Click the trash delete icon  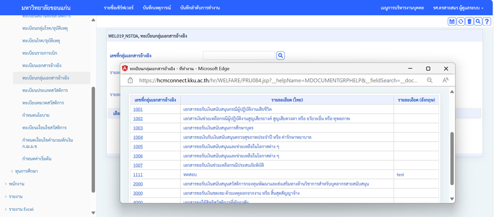469,21
